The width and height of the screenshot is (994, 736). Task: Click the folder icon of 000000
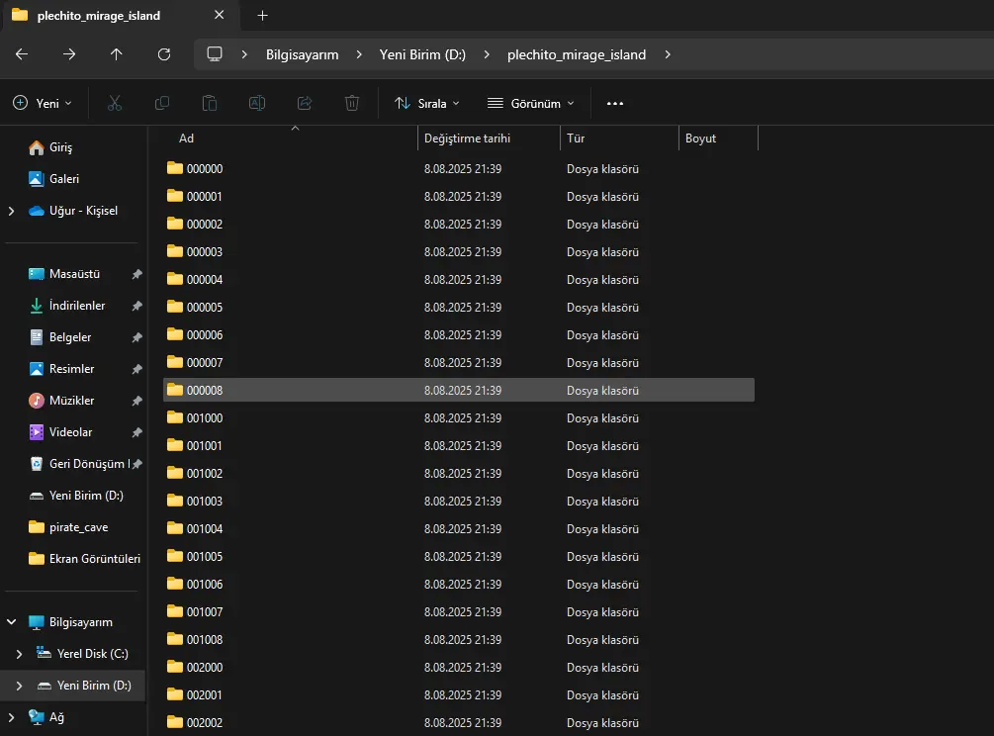click(175, 168)
